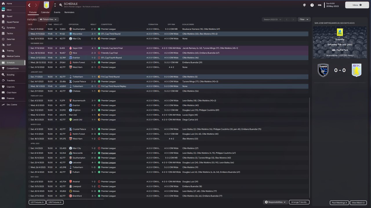Click the FM logo menu icon

pos(319,5)
